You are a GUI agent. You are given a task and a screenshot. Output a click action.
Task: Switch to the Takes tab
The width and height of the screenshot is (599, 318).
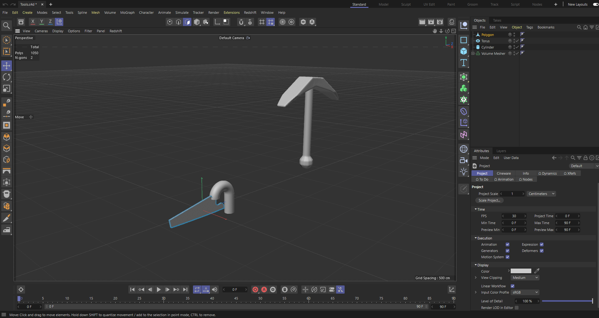(x=497, y=20)
